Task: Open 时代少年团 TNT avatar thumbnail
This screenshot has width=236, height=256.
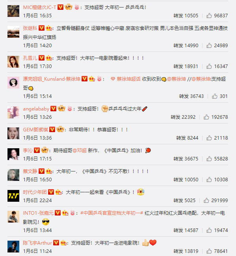Action: (13, 196)
